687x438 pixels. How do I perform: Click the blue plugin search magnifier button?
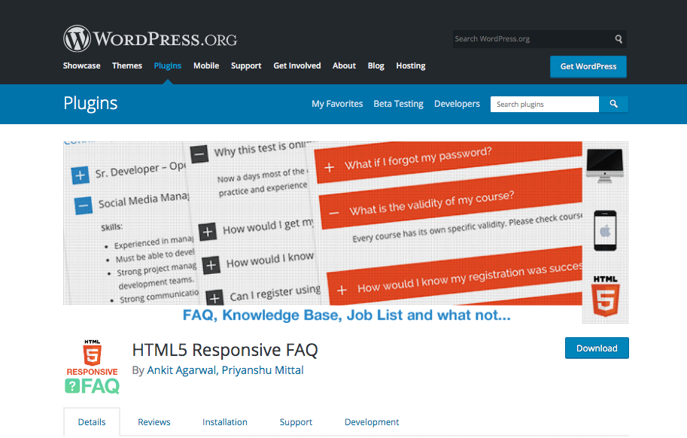point(613,105)
